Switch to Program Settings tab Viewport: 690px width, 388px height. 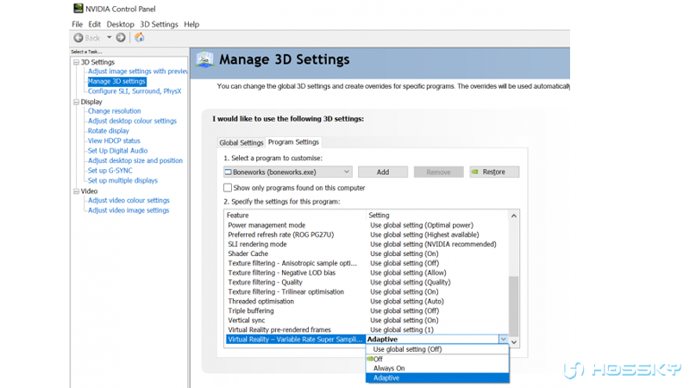pos(293,142)
